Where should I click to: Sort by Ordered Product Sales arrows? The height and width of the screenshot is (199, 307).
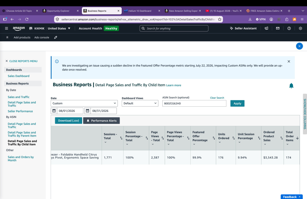click(x=281, y=138)
